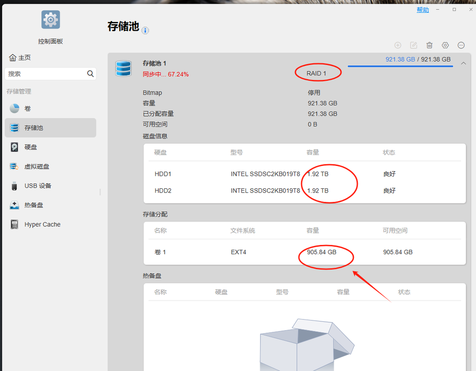Click HDD2's 1.92 TB capacity

(x=318, y=191)
